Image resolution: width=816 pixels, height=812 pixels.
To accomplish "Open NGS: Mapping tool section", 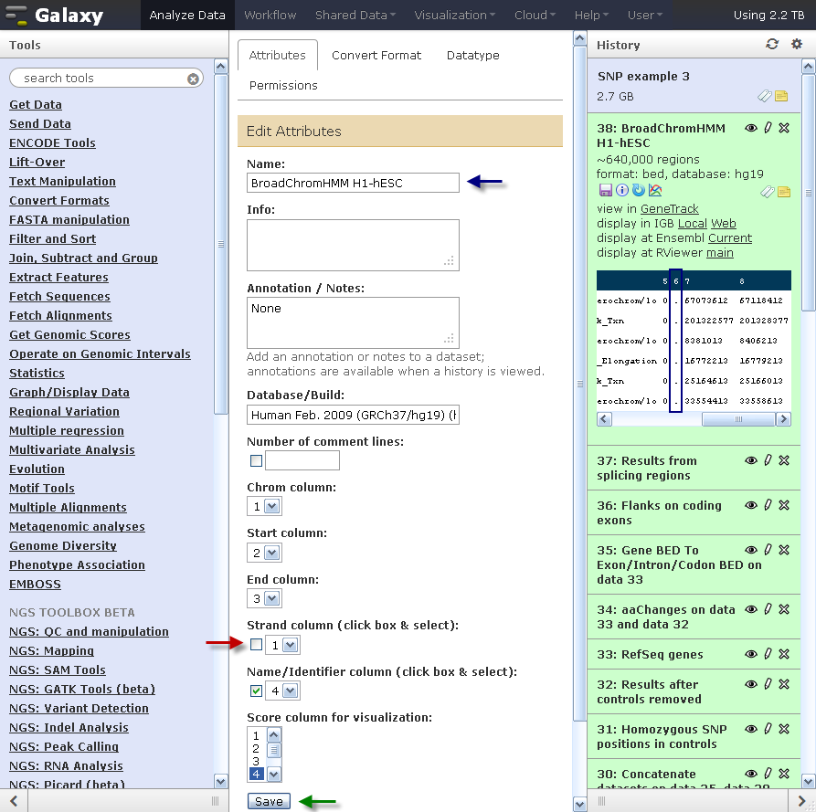I will point(51,650).
